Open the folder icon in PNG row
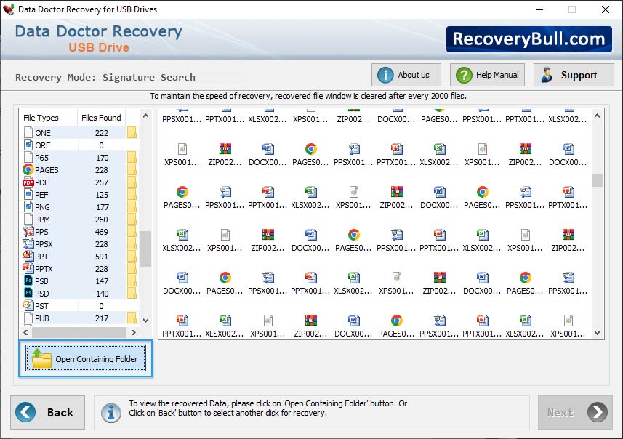The width and height of the screenshot is (623, 439). [x=132, y=206]
